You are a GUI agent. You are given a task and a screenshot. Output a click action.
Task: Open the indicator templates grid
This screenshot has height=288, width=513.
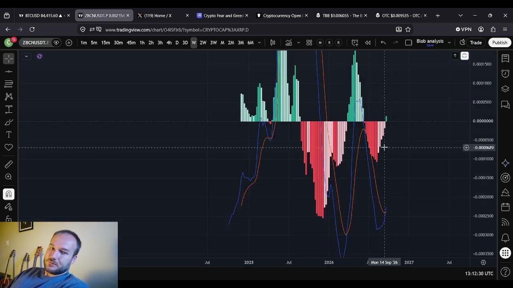click(x=309, y=42)
